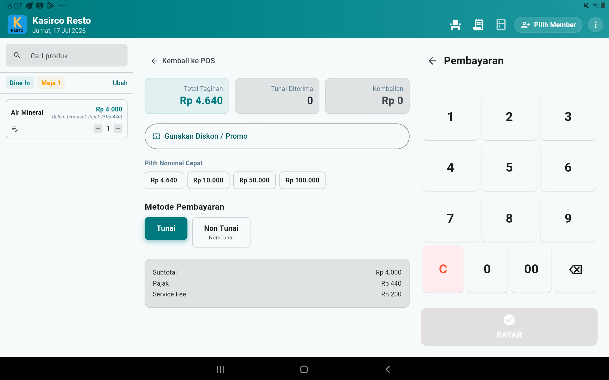Viewport: 609px width, 380px height.
Task: Focus the Cari produk search field
Action: 67,55
